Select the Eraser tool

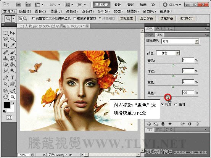click(5, 64)
